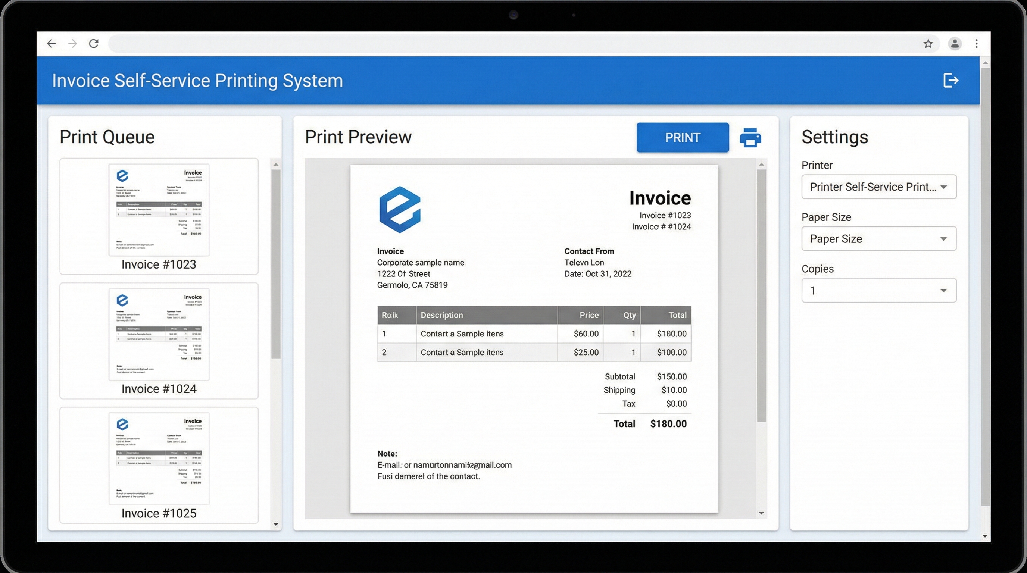The width and height of the screenshot is (1027, 573).
Task: Click the browser back arrow
Action: click(x=51, y=43)
